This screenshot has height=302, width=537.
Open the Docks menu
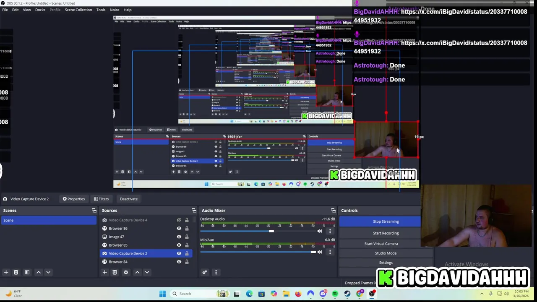pyautogui.click(x=40, y=10)
